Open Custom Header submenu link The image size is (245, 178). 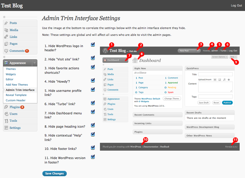[x=16, y=100]
